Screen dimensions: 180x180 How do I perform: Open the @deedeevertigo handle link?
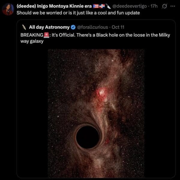(x=130, y=6)
